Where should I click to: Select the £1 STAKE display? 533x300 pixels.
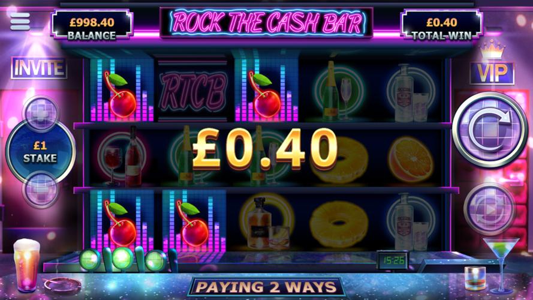click(x=40, y=152)
